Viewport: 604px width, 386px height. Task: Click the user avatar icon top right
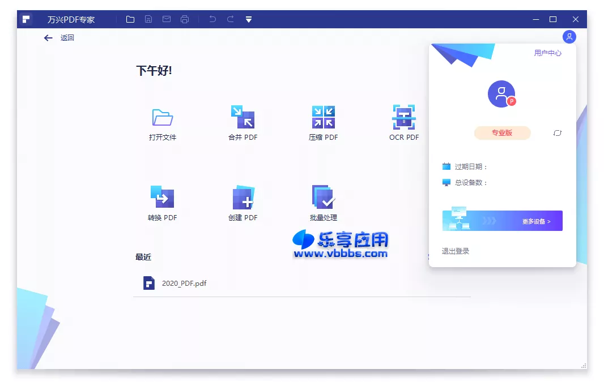pyautogui.click(x=569, y=37)
